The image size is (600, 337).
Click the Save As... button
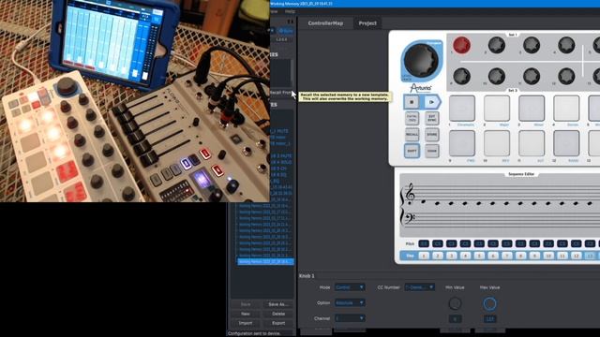(278, 304)
